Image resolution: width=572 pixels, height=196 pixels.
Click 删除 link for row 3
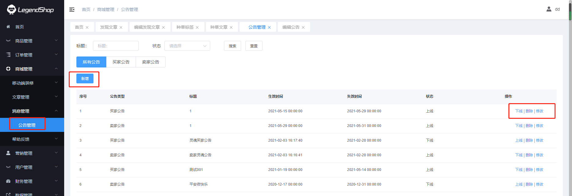point(529,140)
